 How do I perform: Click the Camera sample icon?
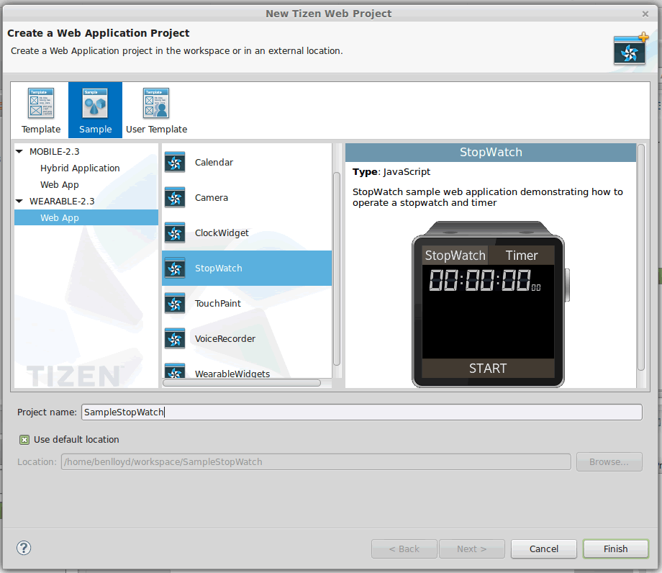point(175,198)
